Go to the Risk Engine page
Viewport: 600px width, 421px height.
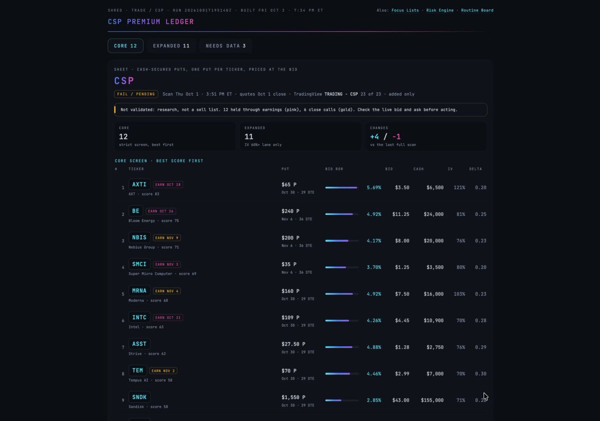point(439,10)
